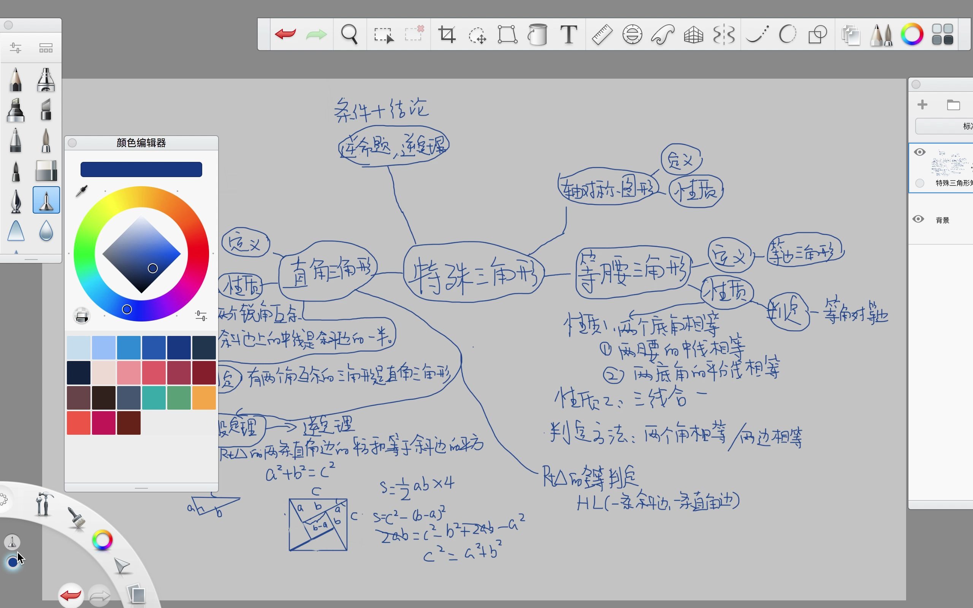Enable the steady stroke tool
973x608 pixels.
[757, 34]
